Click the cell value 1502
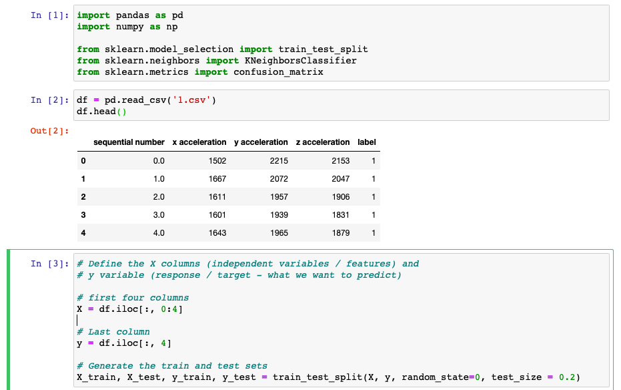 (217, 161)
